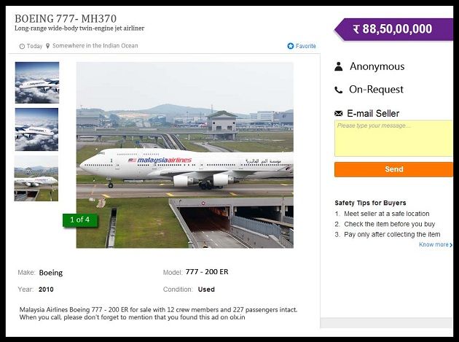Click the rupee symbol on price tag
The height and width of the screenshot is (342, 459).
356,29
